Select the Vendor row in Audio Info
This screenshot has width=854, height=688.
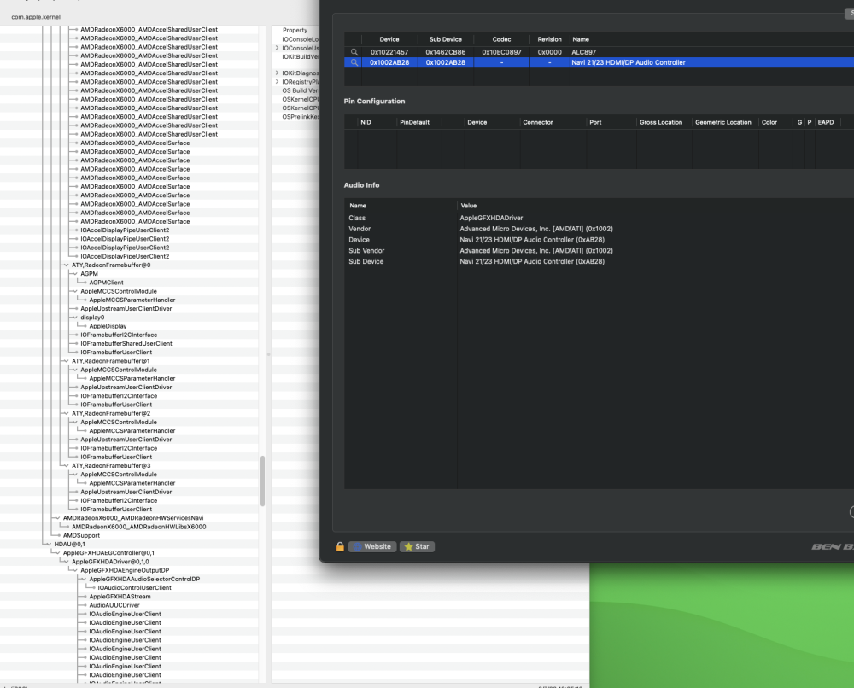(x=600, y=229)
